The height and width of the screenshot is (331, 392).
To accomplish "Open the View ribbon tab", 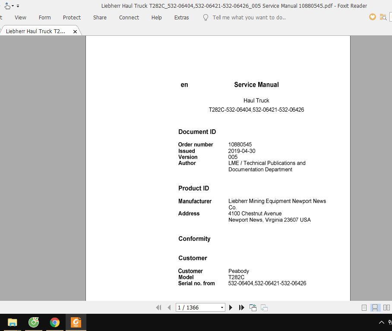I will pyautogui.click(x=20, y=18).
